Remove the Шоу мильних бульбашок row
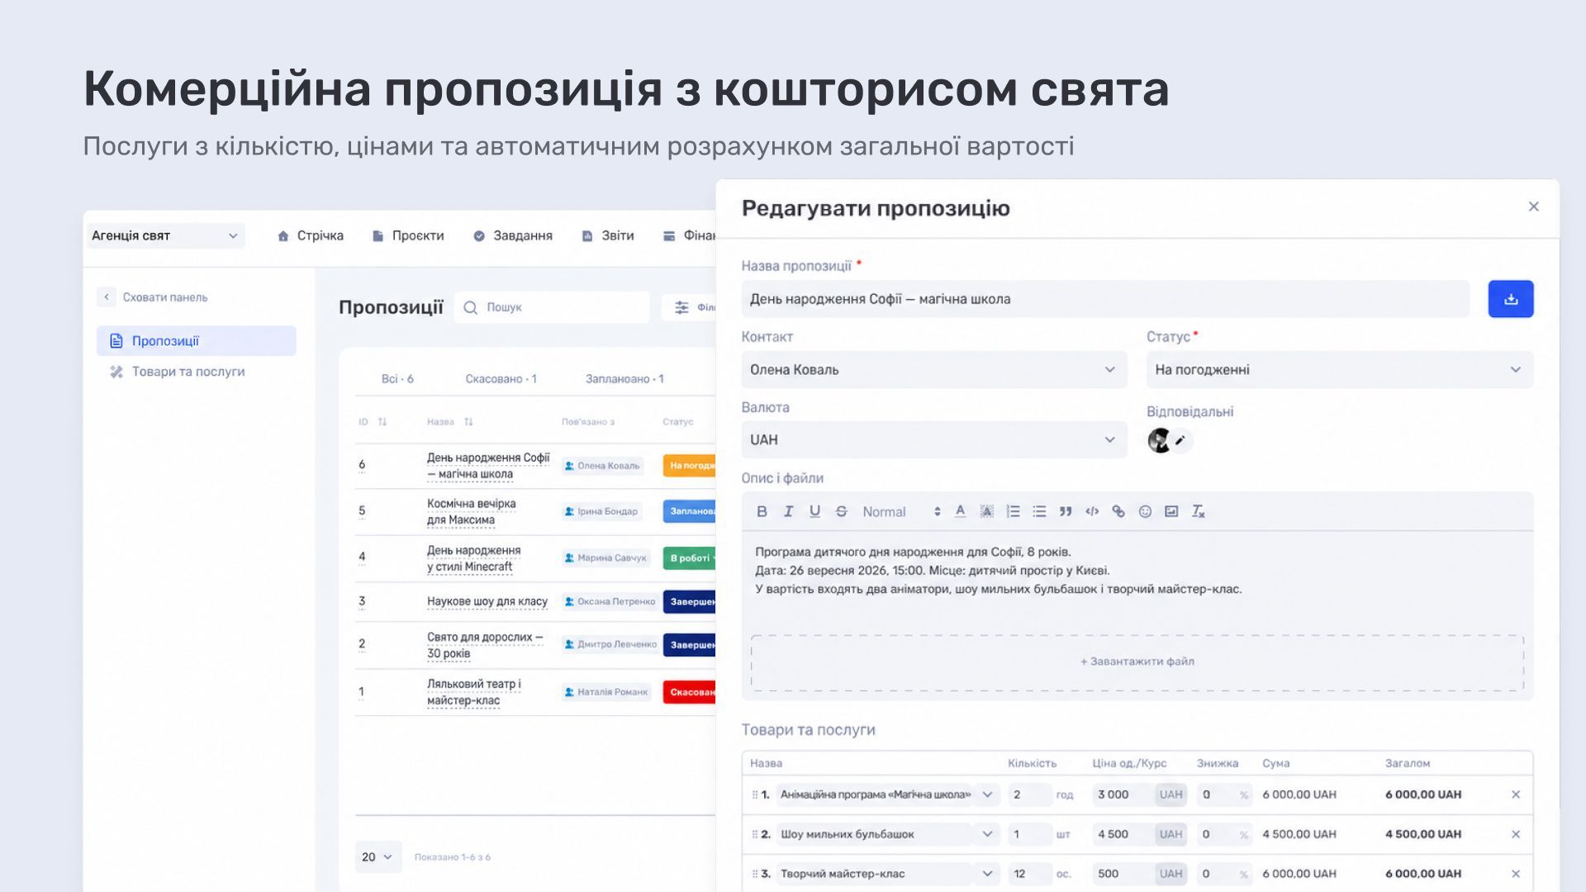The image size is (1586, 892). 1516,834
